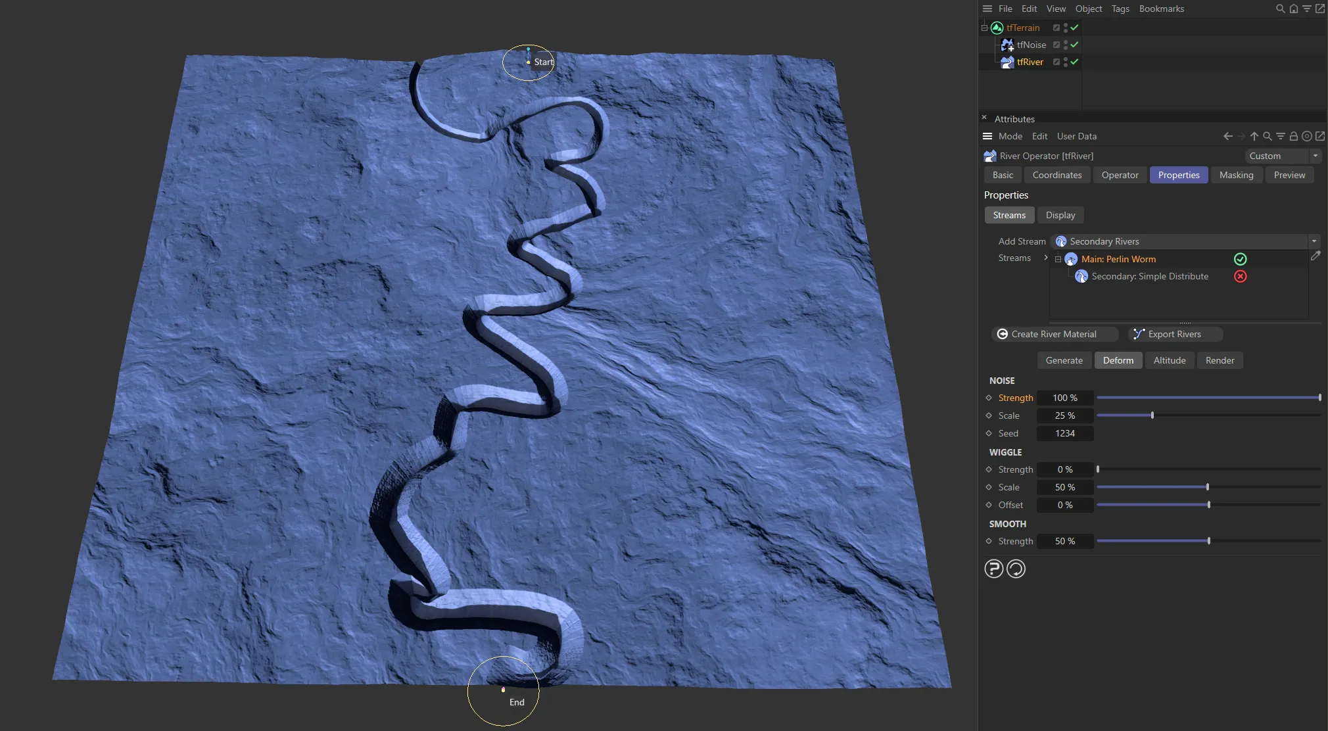Viewport: 1328px width, 731px height.
Task: Click the Seed value field showing 1234
Action: tap(1065, 433)
